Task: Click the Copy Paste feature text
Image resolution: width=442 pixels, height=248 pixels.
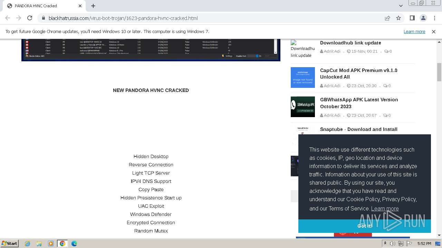Action: (x=151, y=189)
